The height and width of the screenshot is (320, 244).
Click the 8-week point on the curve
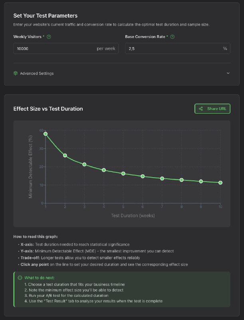(x=182, y=180)
